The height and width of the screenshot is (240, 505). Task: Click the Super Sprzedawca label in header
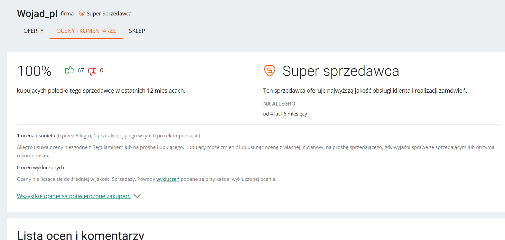pyautogui.click(x=109, y=14)
